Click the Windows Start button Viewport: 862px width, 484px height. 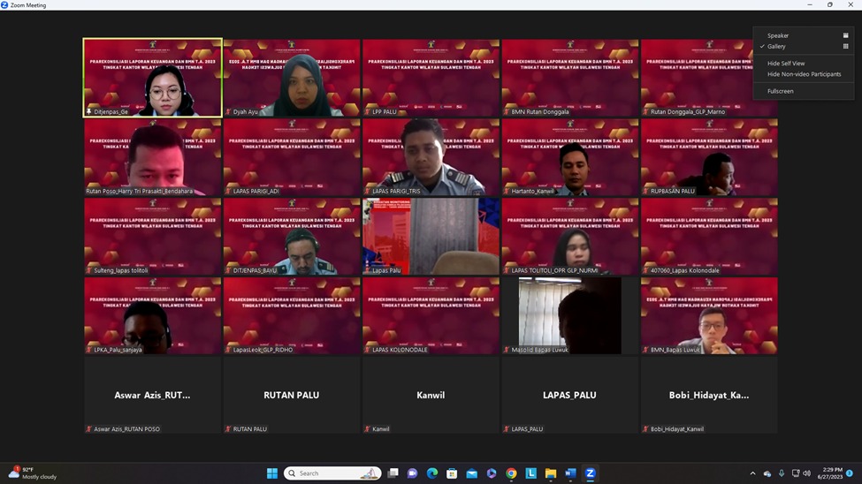pyautogui.click(x=272, y=473)
